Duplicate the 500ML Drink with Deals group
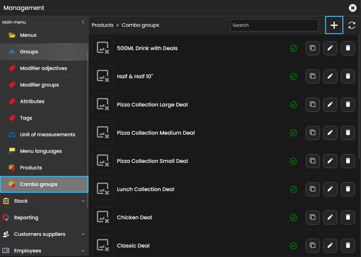This screenshot has height=257, width=361. click(312, 48)
